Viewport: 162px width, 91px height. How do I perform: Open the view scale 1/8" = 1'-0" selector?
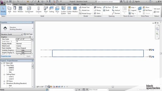click(40, 87)
